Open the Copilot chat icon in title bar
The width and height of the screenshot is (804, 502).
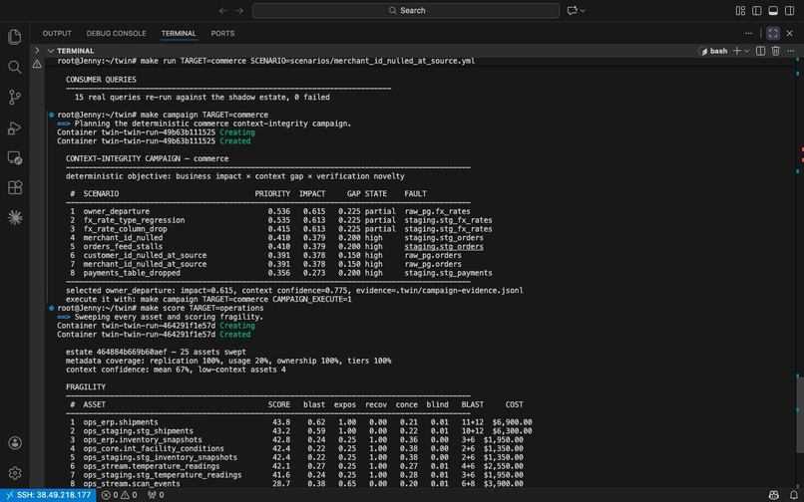point(572,10)
